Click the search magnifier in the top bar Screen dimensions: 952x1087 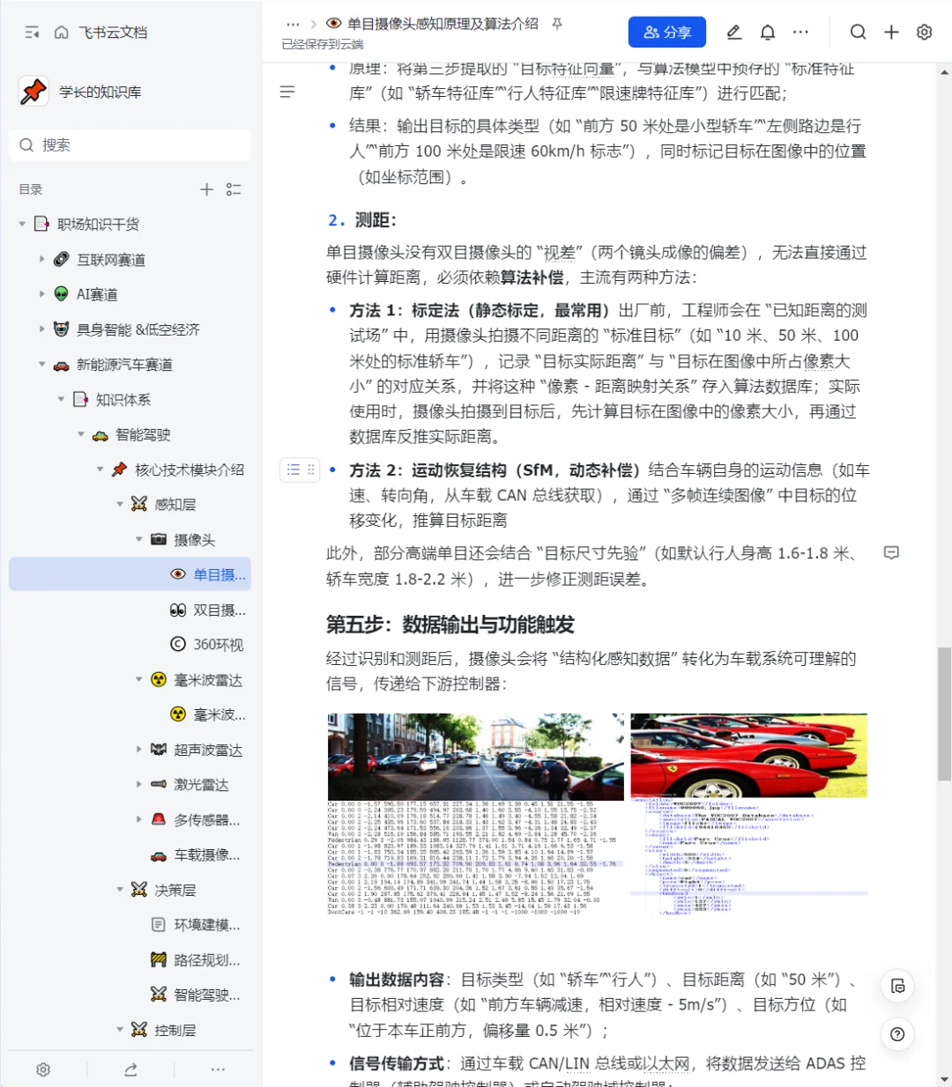(x=858, y=32)
